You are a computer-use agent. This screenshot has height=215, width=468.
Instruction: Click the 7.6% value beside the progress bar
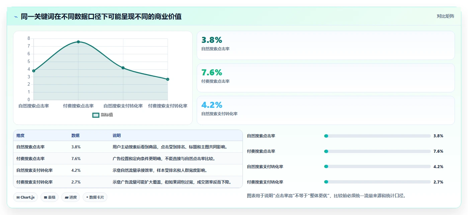438,151
